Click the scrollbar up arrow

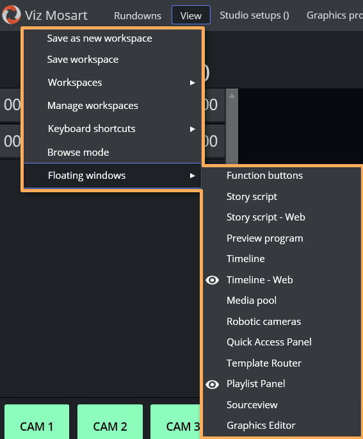[x=232, y=95]
